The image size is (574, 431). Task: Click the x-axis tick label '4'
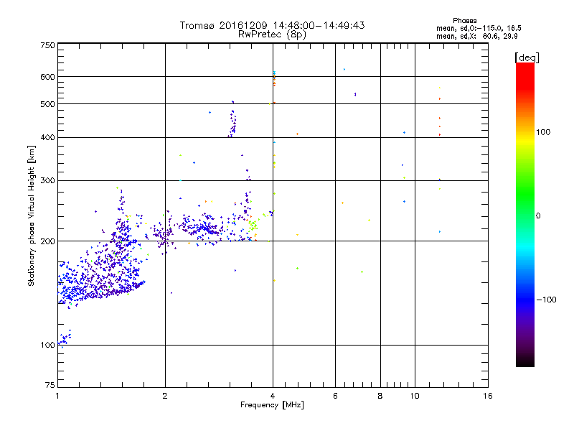tap(273, 396)
